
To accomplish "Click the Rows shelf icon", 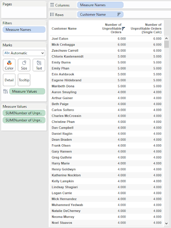I will coord(52,15).
